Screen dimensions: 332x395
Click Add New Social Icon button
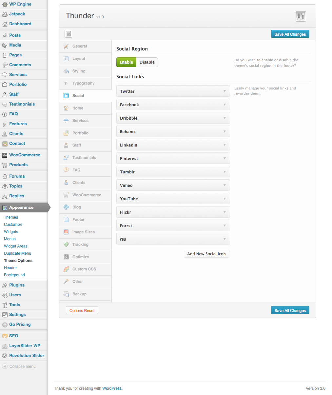(206, 254)
